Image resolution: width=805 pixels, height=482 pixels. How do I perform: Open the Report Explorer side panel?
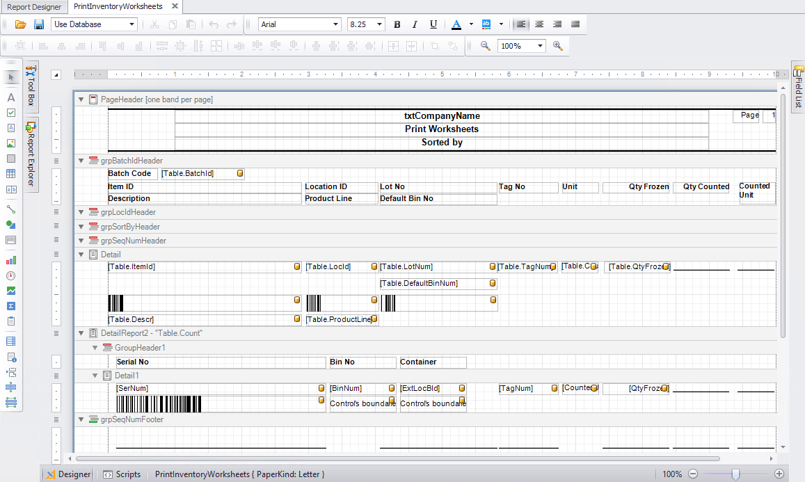point(31,154)
